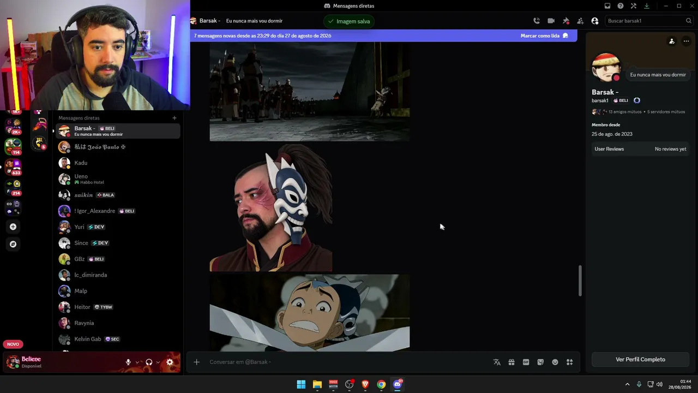This screenshot has height=393, width=698.
Task: Create a new direct message with plus
Action: click(174, 118)
